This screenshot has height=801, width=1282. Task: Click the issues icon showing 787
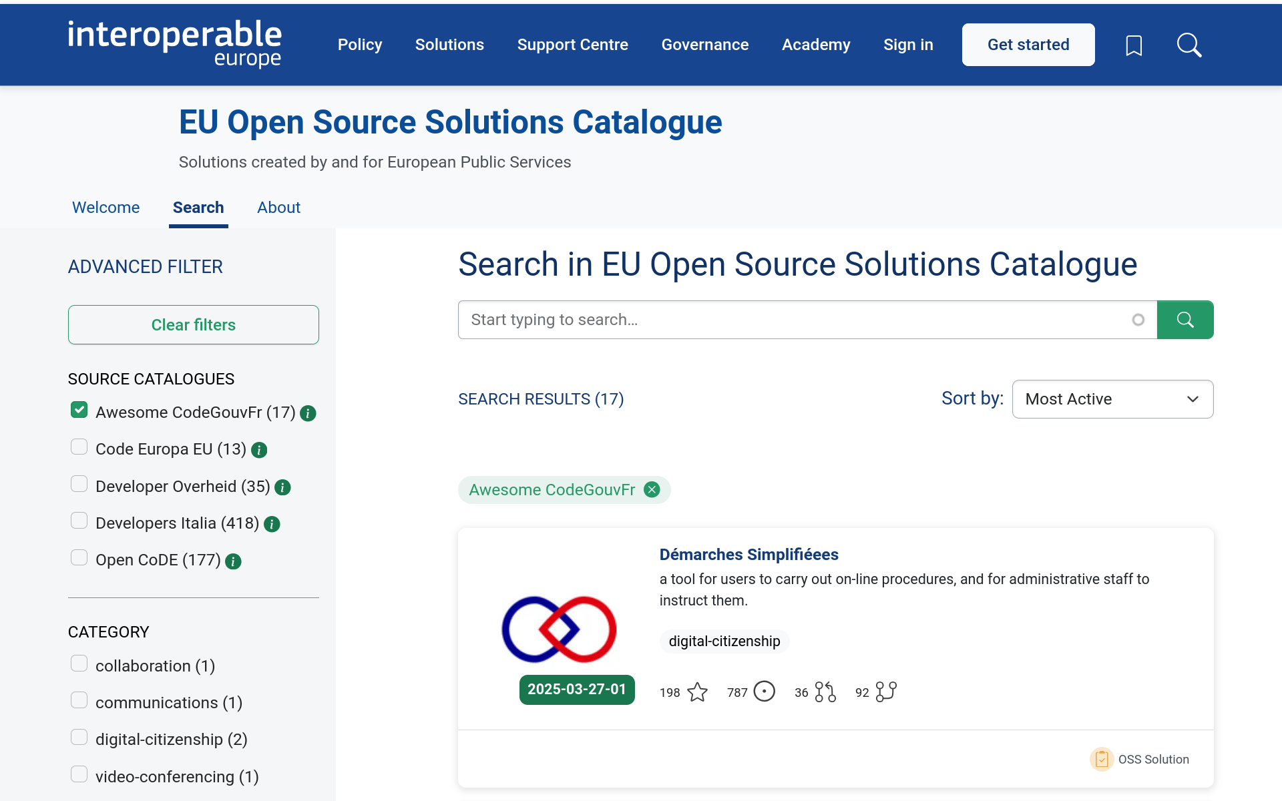coord(765,692)
